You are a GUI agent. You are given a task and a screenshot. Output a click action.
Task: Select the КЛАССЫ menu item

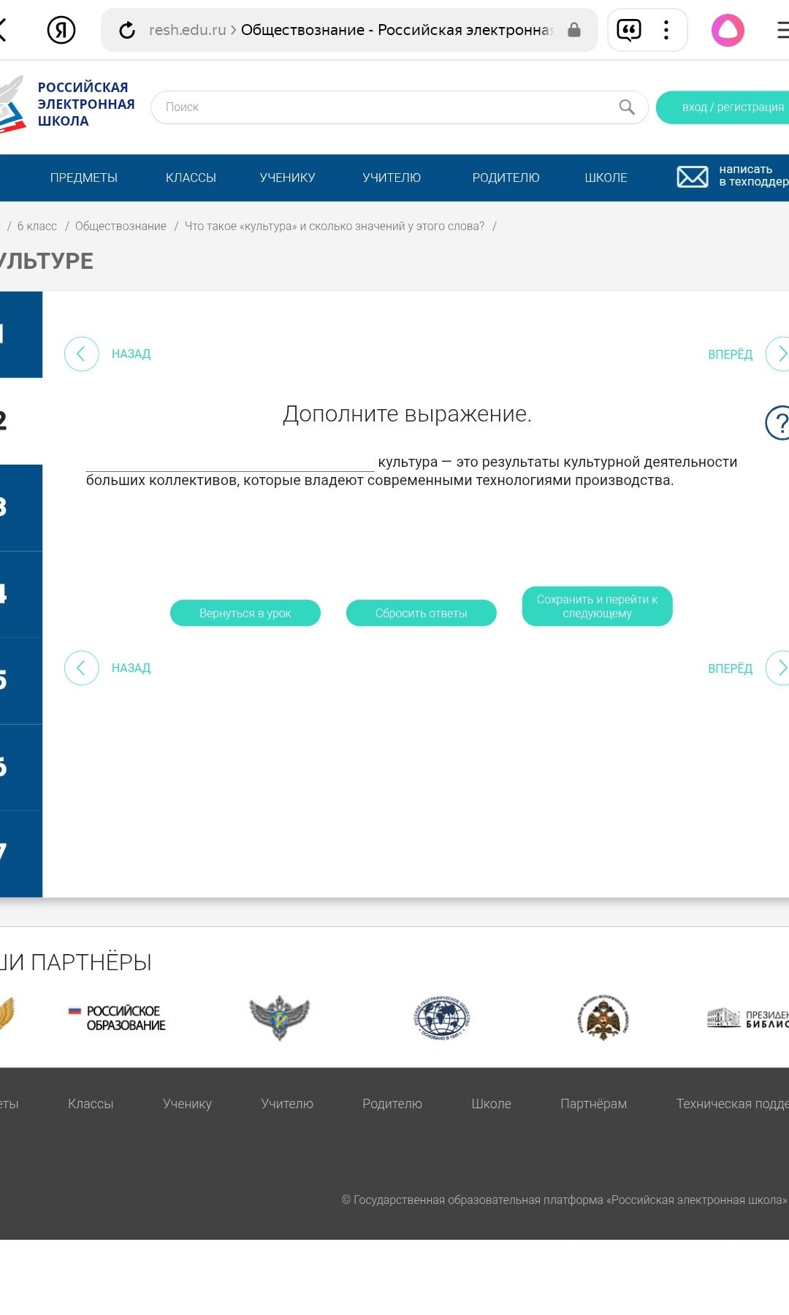click(x=191, y=178)
